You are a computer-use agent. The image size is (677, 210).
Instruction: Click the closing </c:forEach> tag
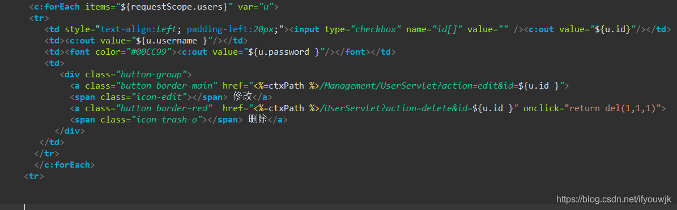[x=65, y=164]
